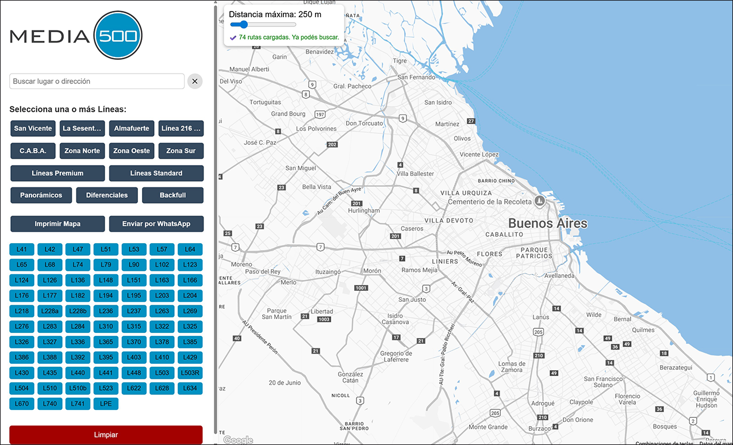Viewport: 733px width, 445px height.
Task: Toggle line L228a
Action: [50, 311]
